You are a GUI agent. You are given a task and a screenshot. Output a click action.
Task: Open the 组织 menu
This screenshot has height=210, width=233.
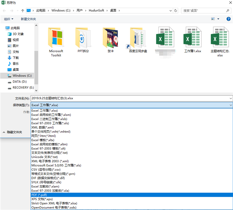9,19
